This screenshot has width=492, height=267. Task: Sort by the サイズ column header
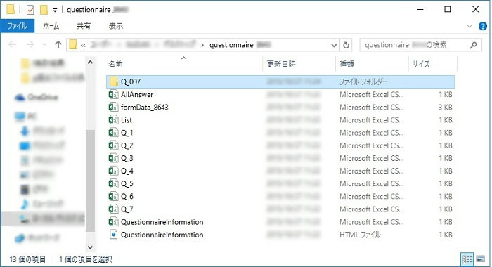click(x=421, y=64)
